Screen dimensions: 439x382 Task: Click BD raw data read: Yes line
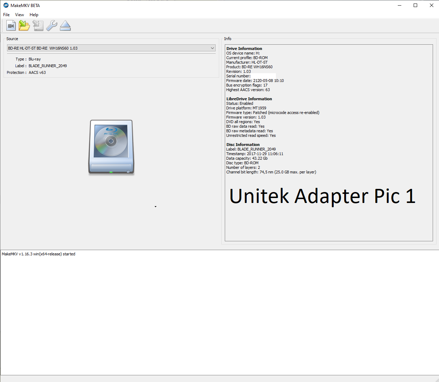point(245,126)
